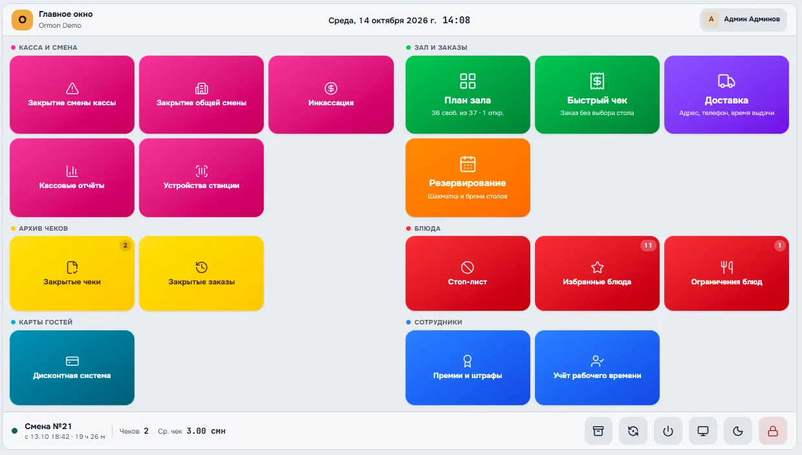Lock the station with the red padlock icon

(x=773, y=431)
